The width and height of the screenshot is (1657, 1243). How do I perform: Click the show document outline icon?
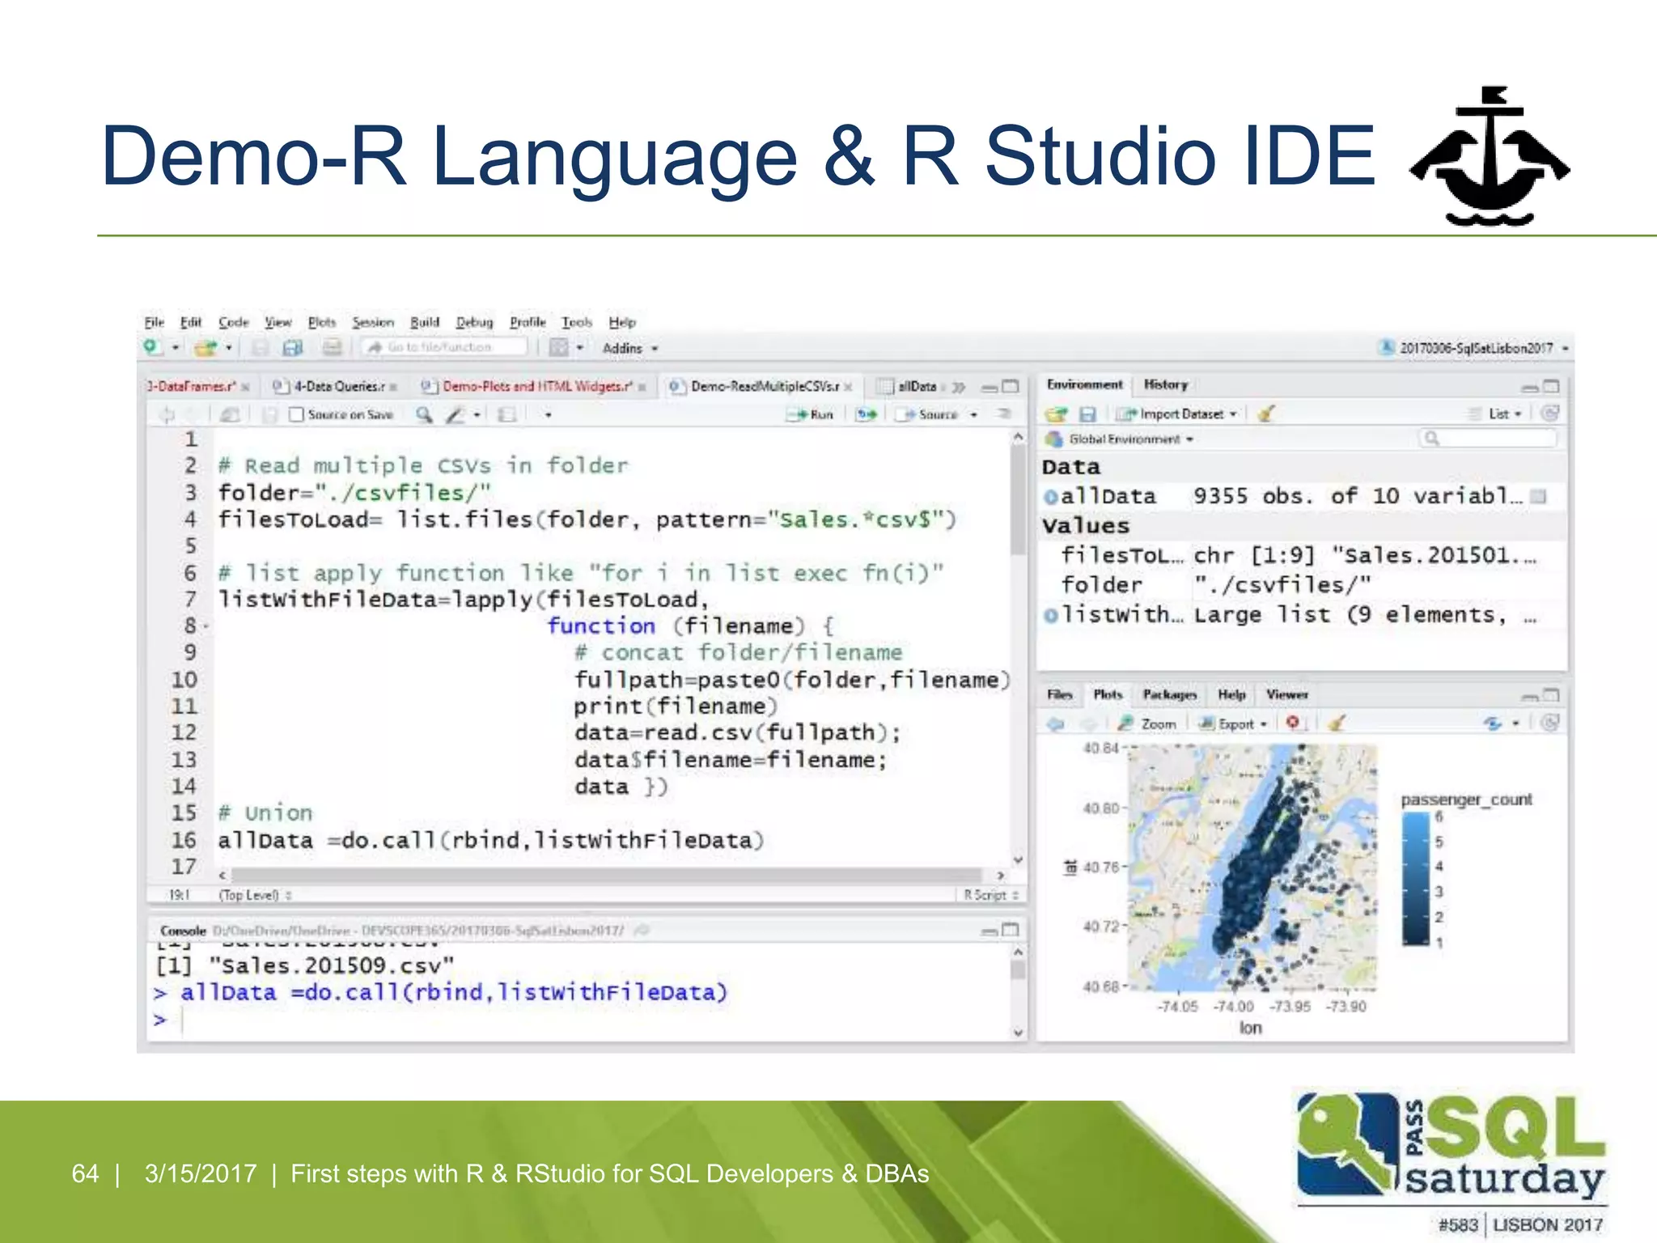pos(1004,414)
